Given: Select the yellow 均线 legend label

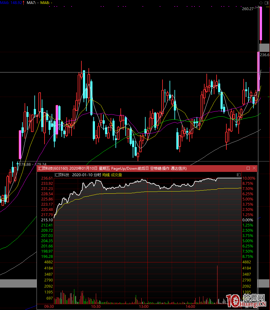Looking at the screenshot, I should click(x=106, y=175).
